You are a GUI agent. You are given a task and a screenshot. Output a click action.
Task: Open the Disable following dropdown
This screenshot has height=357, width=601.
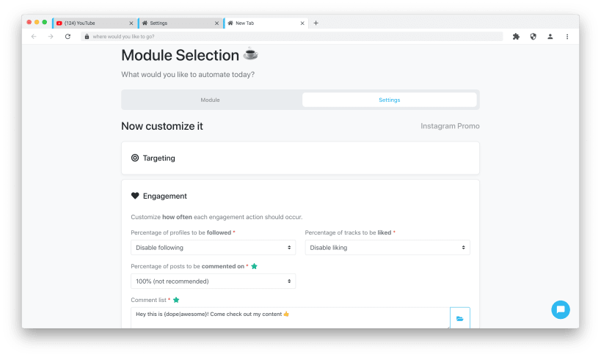tap(213, 248)
